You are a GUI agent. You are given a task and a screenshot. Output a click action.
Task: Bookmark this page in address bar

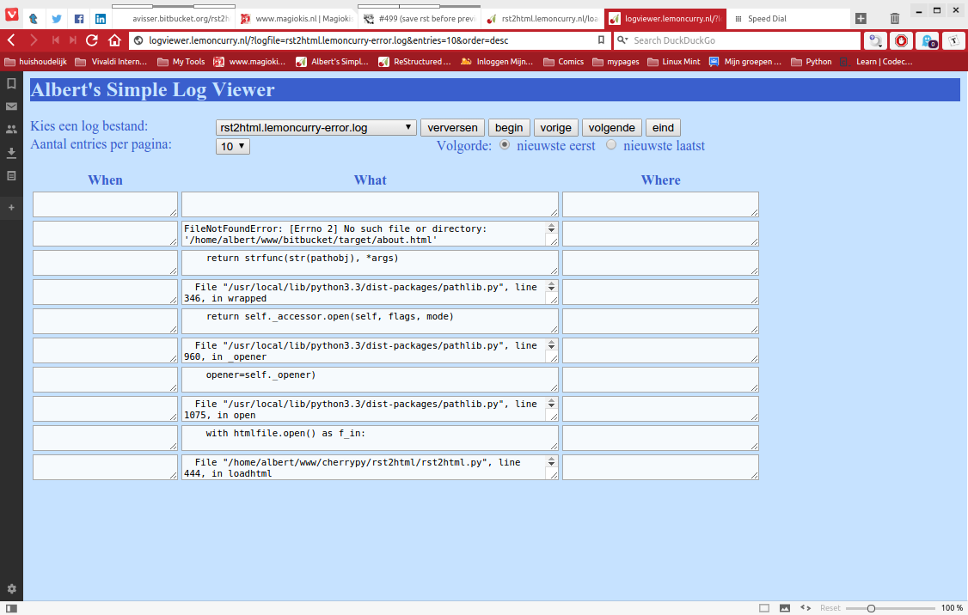tap(601, 40)
